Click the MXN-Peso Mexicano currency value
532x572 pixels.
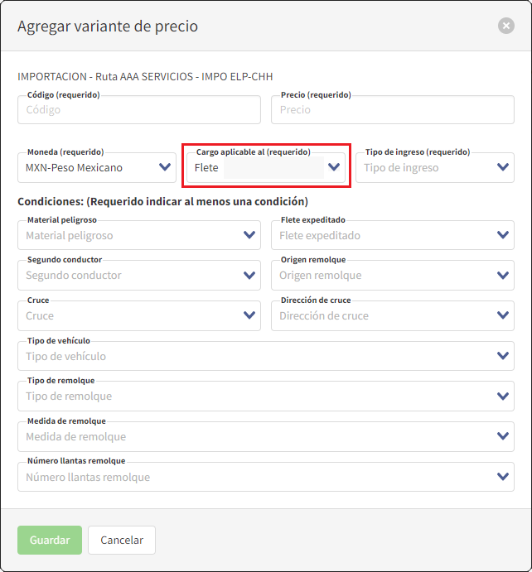click(75, 168)
